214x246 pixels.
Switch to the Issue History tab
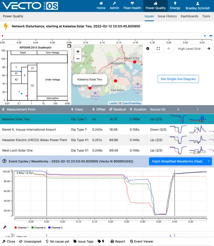(x=167, y=16)
